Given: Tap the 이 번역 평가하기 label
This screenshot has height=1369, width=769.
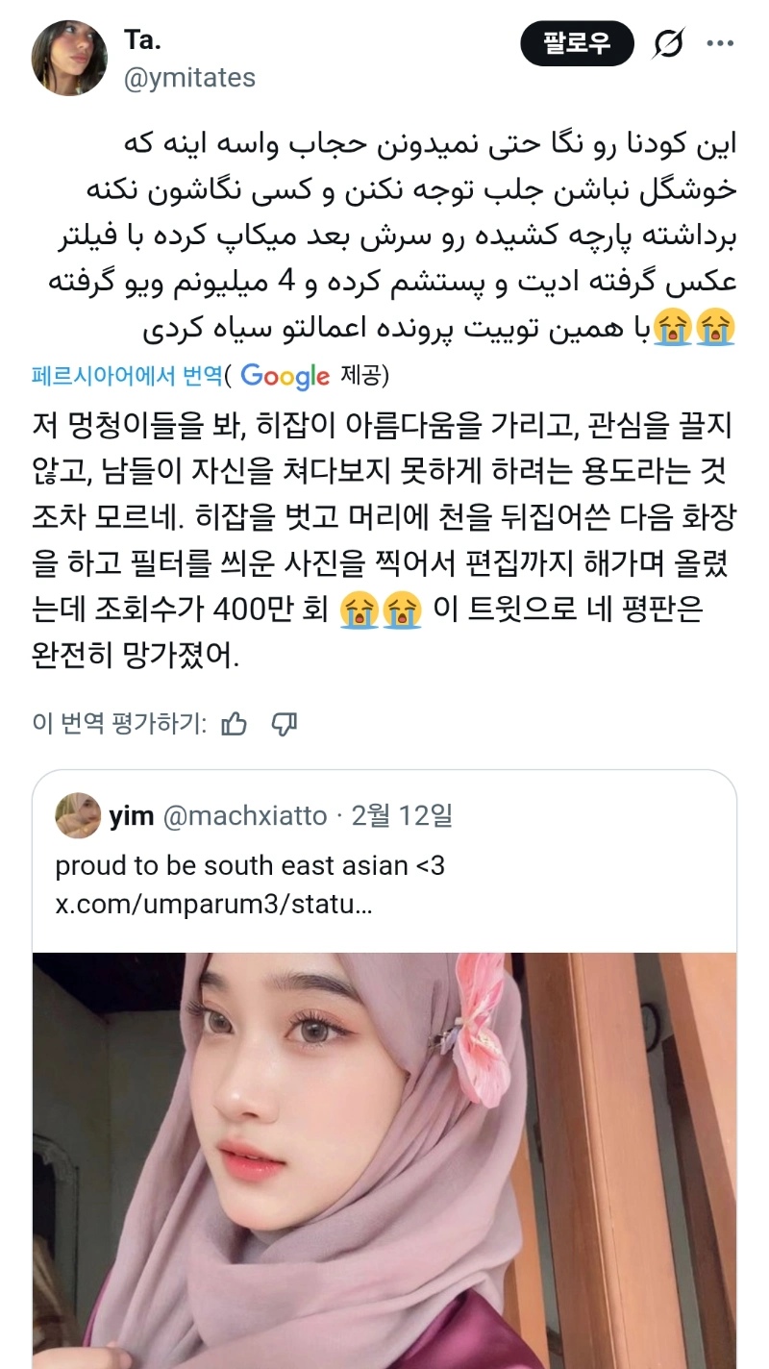Looking at the screenshot, I should coord(119,723).
